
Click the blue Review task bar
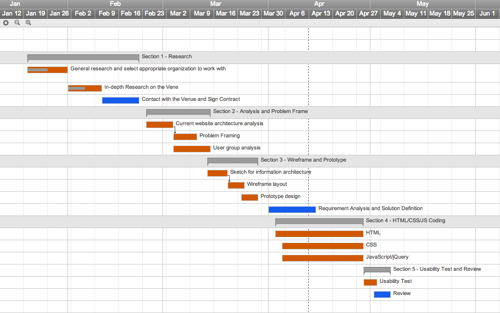[x=382, y=295]
